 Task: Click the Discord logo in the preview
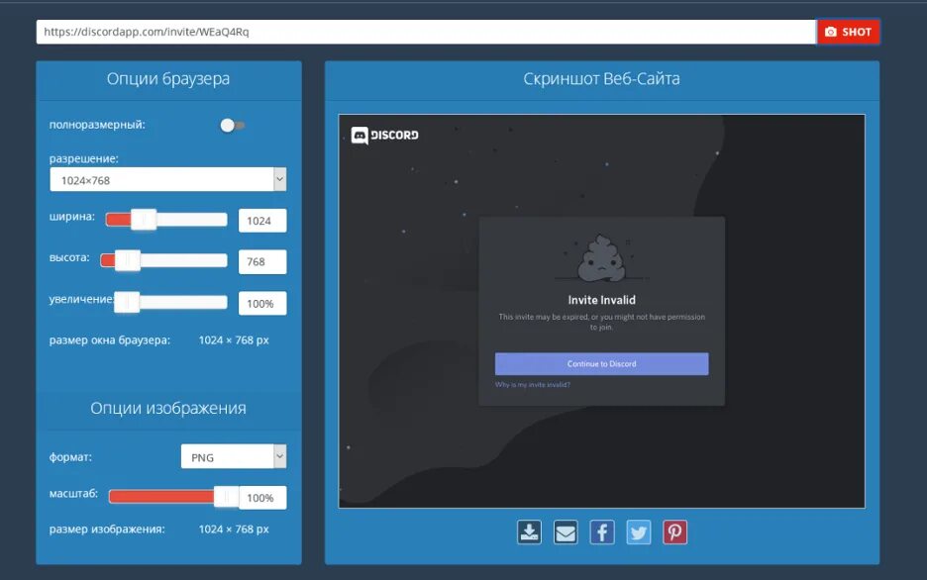pos(385,136)
